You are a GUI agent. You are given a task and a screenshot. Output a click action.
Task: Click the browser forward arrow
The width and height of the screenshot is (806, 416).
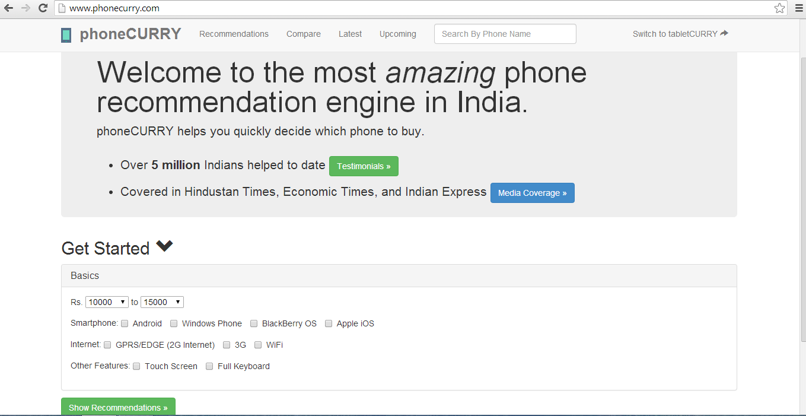tap(26, 8)
